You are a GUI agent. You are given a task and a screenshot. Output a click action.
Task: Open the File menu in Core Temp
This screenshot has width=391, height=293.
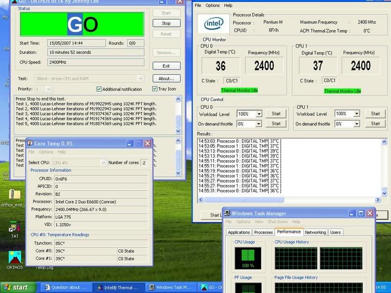(x=31, y=152)
